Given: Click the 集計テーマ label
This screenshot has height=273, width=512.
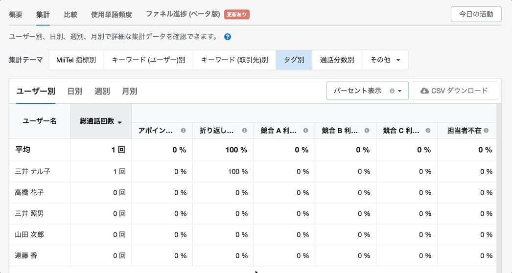Looking at the screenshot, I should pyautogui.click(x=26, y=60).
